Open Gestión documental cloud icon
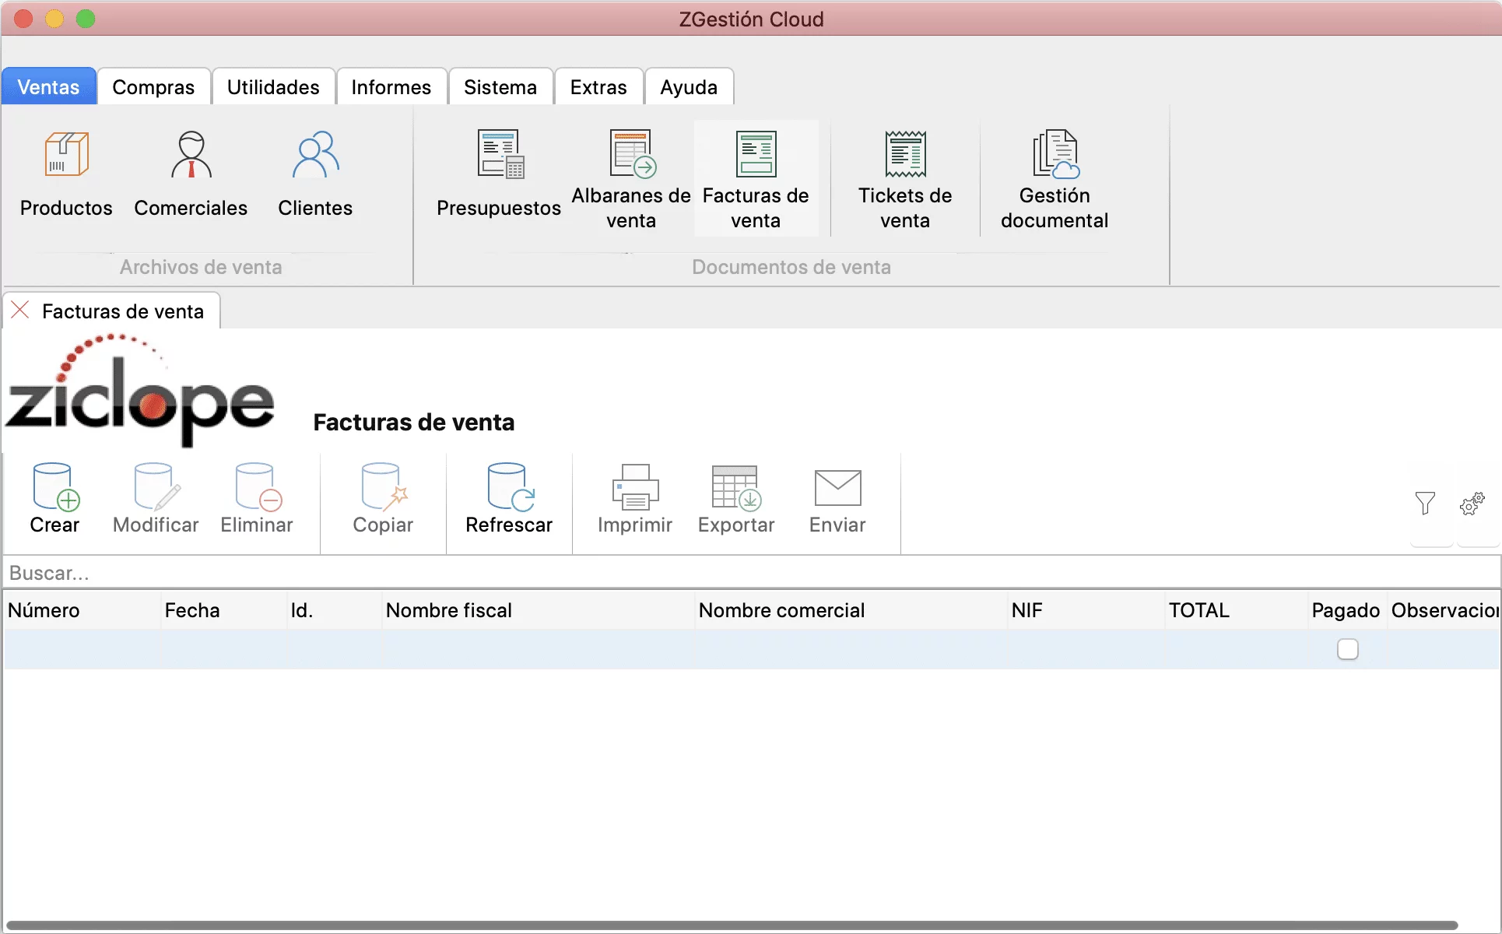The image size is (1502, 934). pos(1055,154)
